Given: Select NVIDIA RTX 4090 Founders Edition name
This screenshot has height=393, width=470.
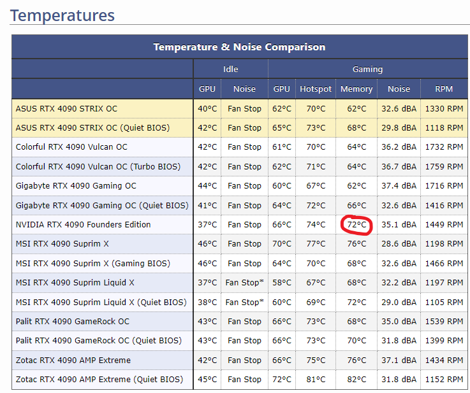Looking at the screenshot, I should click(x=83, y=224).
